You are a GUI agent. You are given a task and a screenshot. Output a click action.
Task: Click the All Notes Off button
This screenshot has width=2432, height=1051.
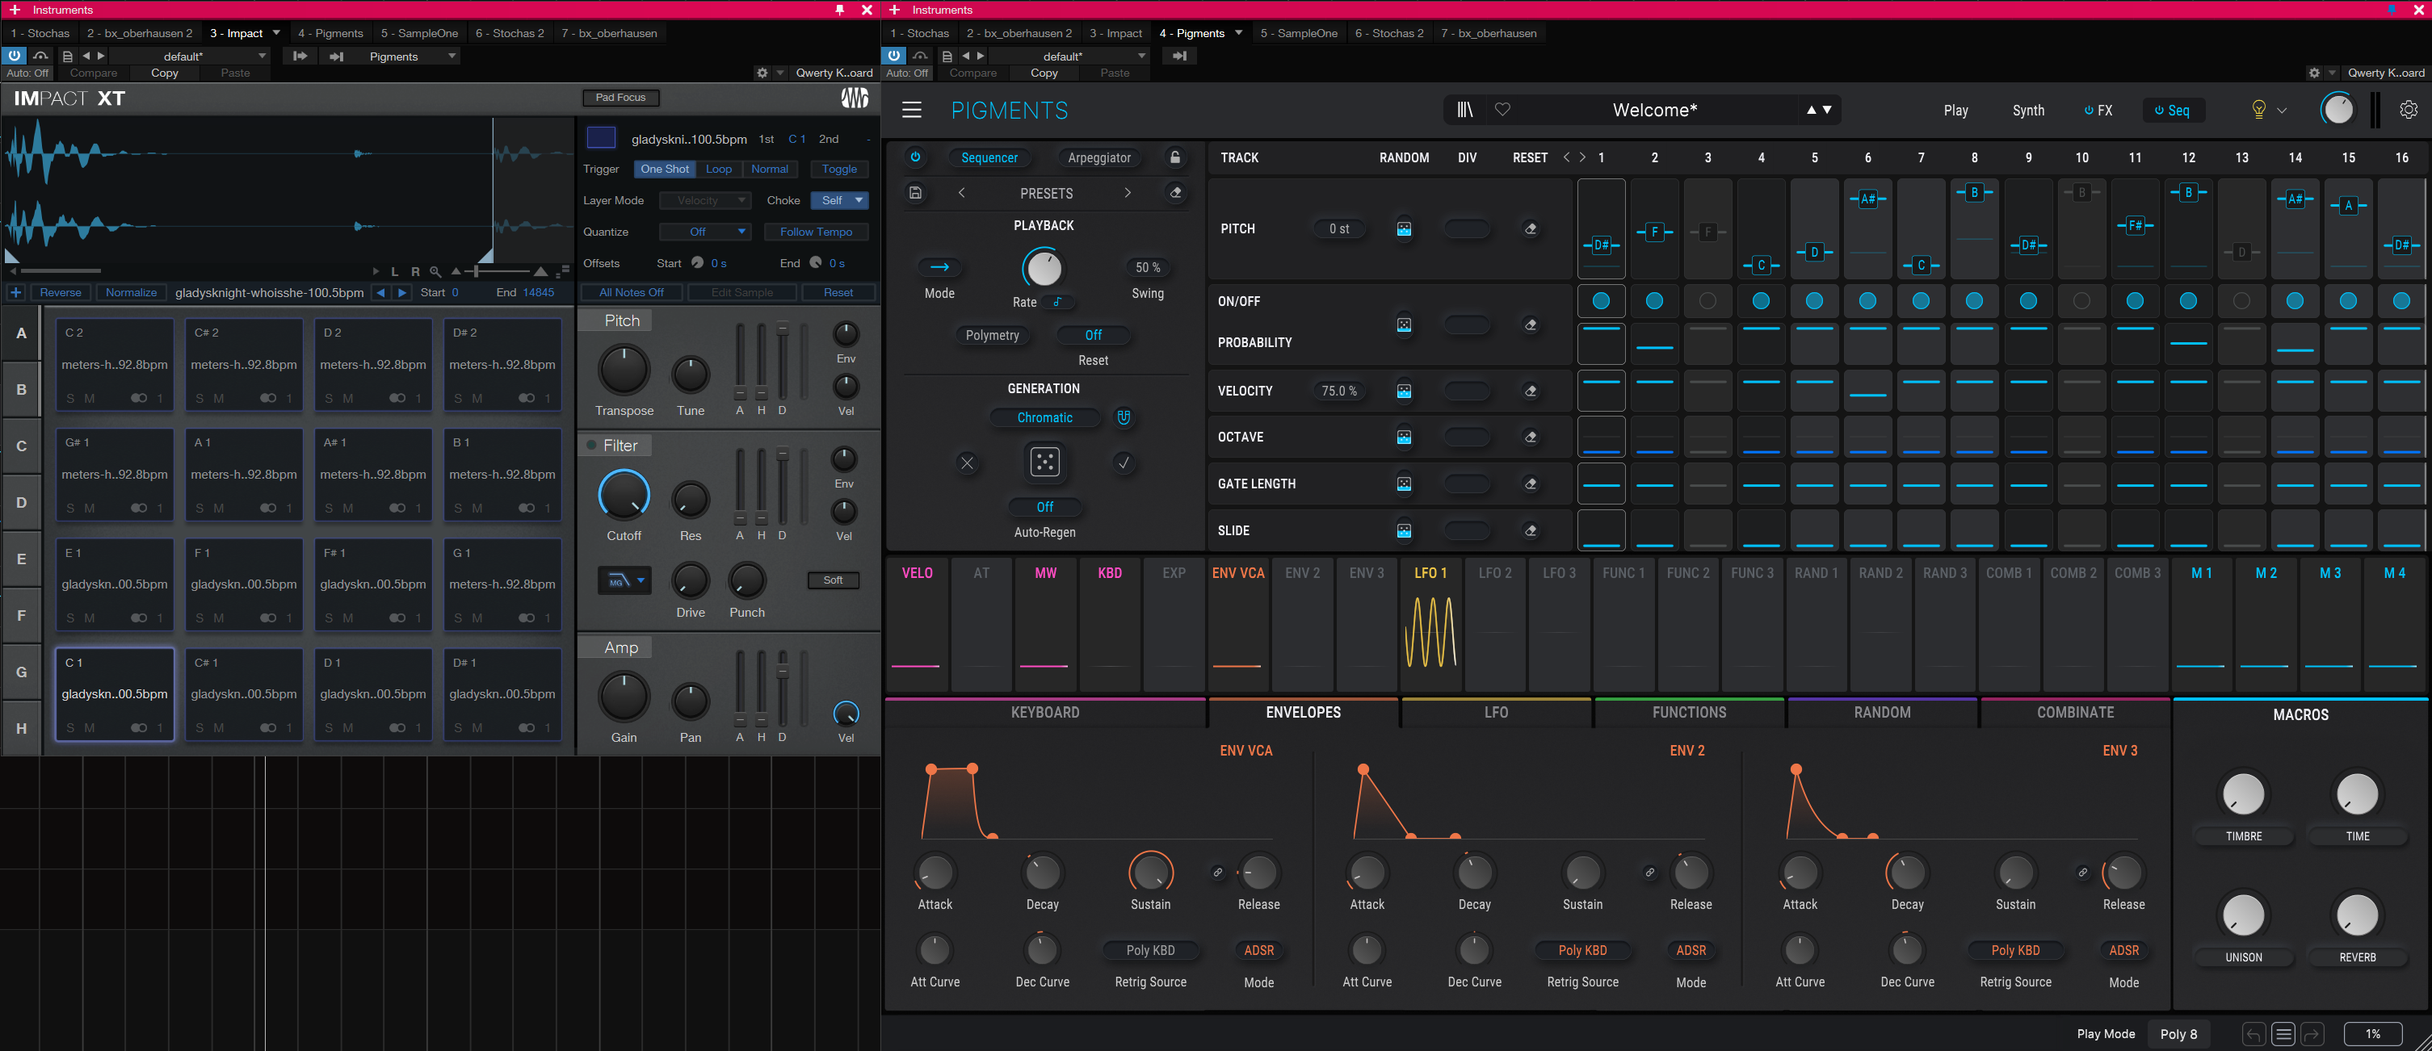[x=631, y=292]
